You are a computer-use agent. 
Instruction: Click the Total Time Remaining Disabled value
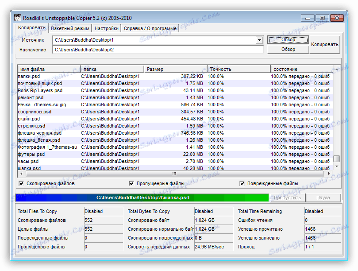[323, 211]
